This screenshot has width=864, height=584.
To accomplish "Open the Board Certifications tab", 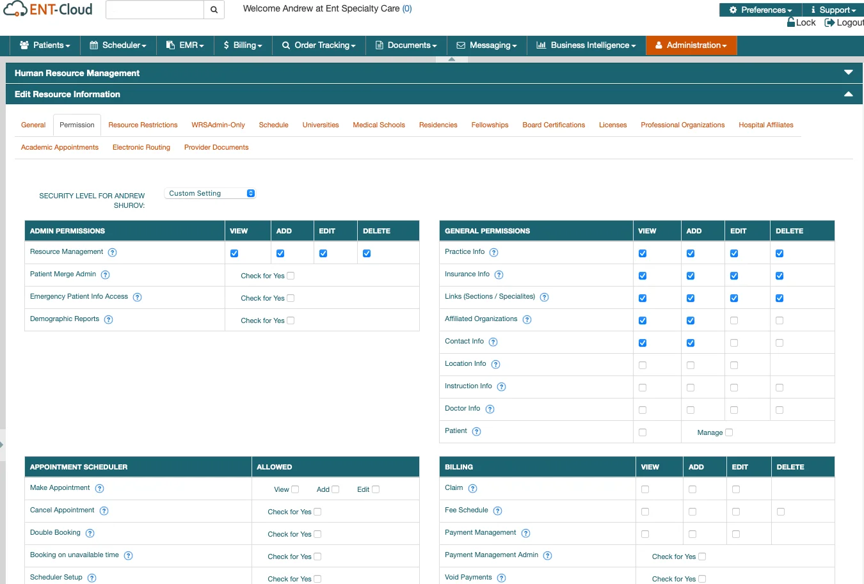I will click(554, 125).
